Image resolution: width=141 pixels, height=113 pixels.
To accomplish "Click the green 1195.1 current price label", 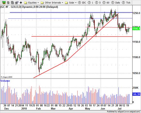I will pyautogui.click(x=136, y=29).
